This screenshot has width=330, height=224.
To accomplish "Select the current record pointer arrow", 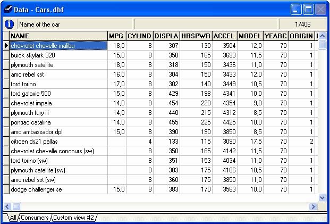I will (x=6, y=46).
